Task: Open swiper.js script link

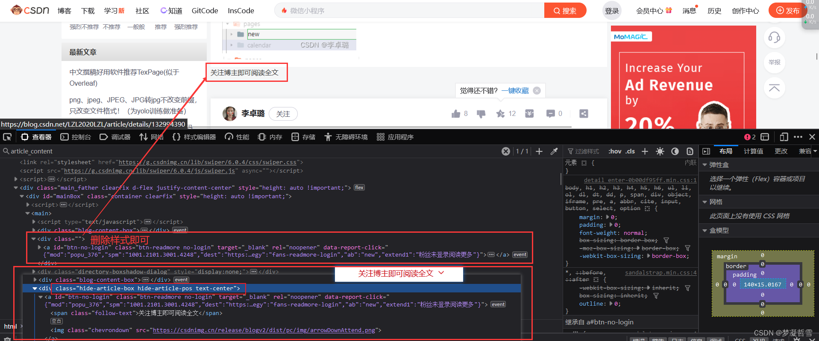Action: (x=149, y=171)
